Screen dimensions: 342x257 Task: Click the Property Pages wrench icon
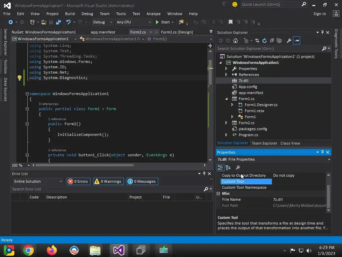(238, 168)
